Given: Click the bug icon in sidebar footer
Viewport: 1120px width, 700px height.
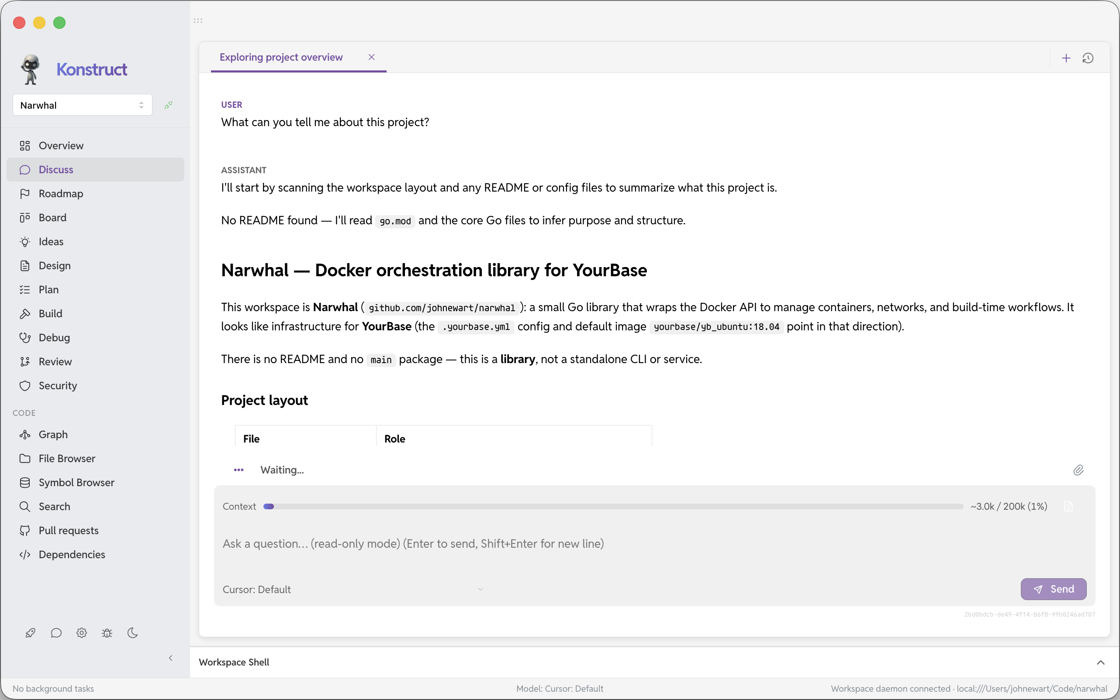Looking at the screenshot, I should point(107,633).
